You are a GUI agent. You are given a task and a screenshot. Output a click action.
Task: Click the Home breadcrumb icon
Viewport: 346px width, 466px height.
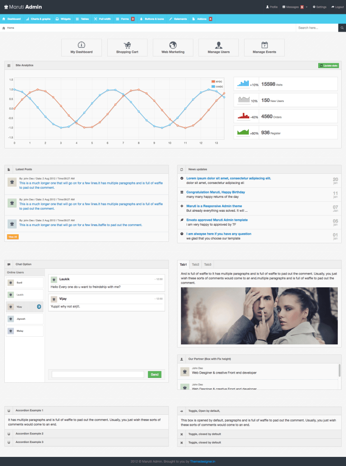click(x=4, y=28)
